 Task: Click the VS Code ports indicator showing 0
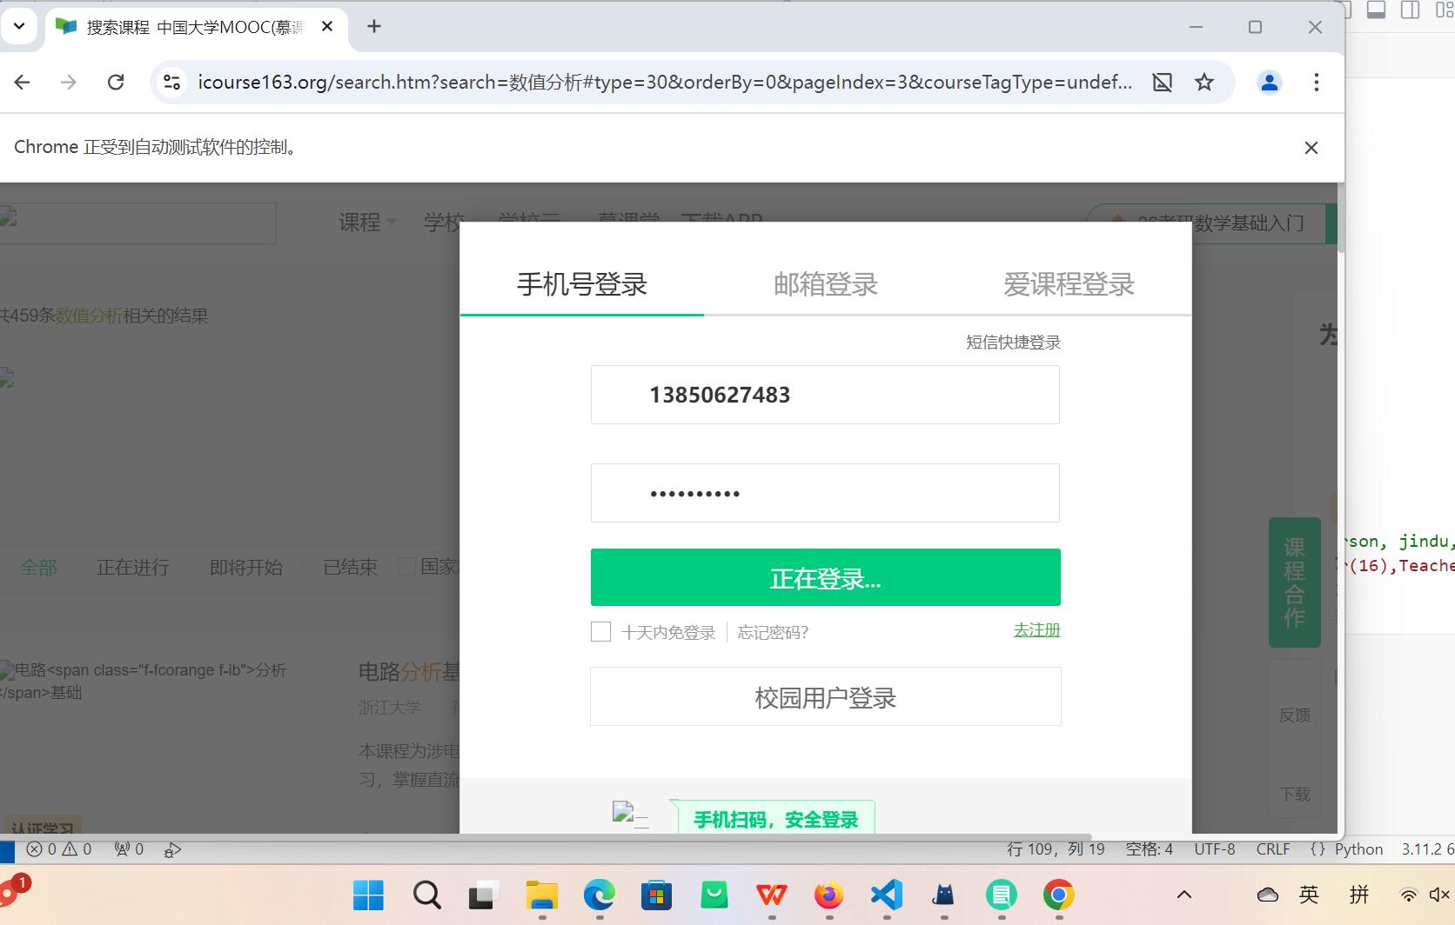tap(129, 849)
